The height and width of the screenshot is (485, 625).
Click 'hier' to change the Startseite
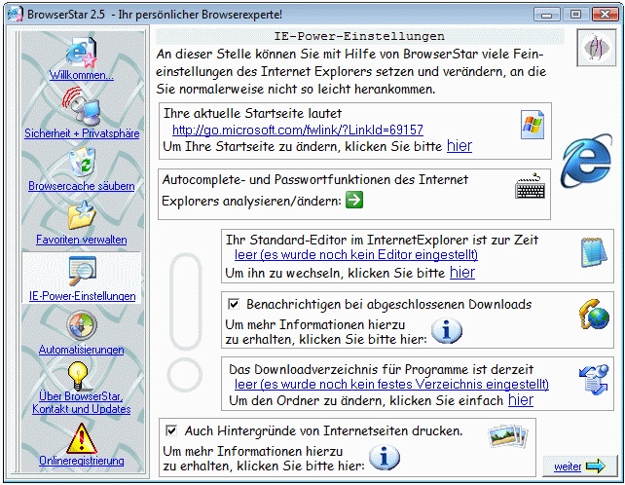coord(460,146)
